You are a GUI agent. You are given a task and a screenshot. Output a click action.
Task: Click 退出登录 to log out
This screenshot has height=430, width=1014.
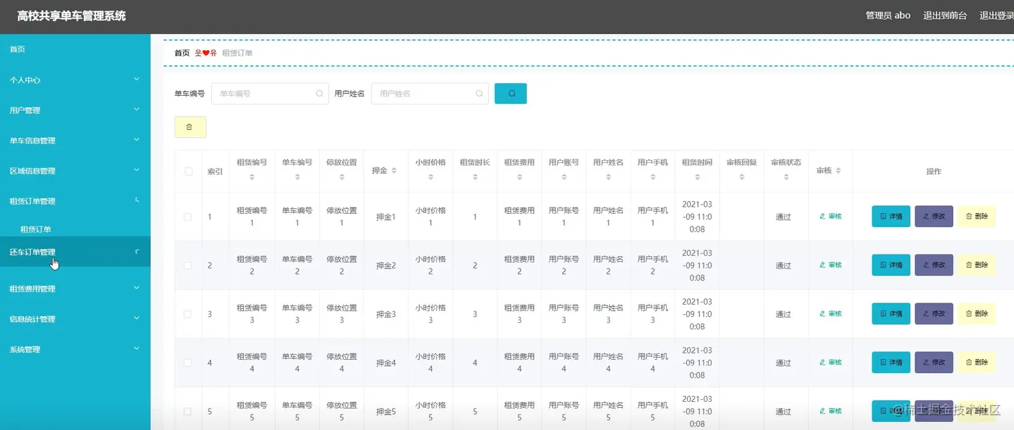pyautogui.click(x=997, y=15)
